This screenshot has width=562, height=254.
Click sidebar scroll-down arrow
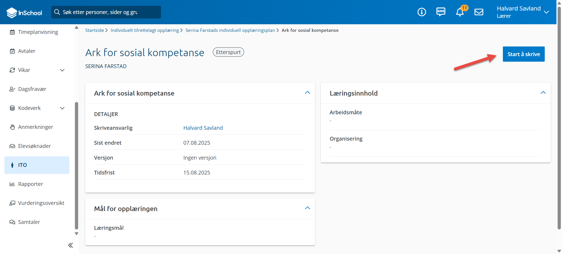[77, 234]
